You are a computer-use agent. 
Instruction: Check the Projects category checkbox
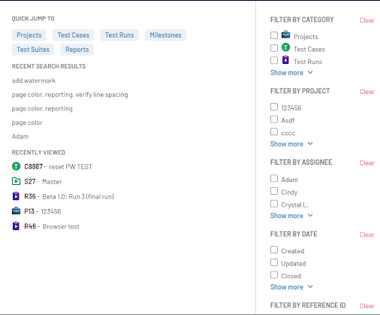pos(274,35)
